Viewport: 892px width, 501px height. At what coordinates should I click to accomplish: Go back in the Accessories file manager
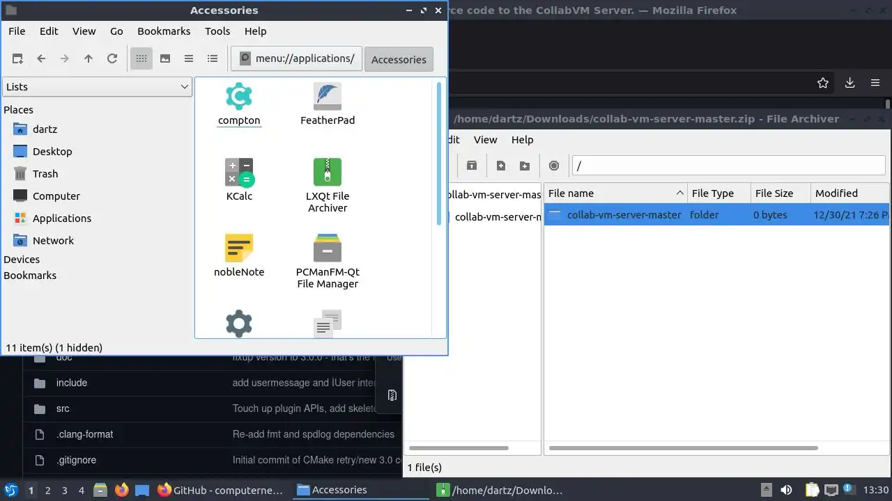(41, 59)
